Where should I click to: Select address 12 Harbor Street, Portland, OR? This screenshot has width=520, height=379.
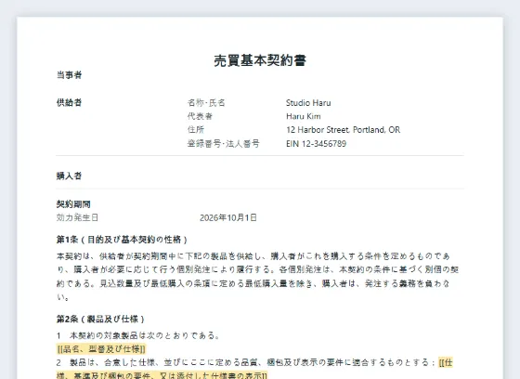(343, 130)
